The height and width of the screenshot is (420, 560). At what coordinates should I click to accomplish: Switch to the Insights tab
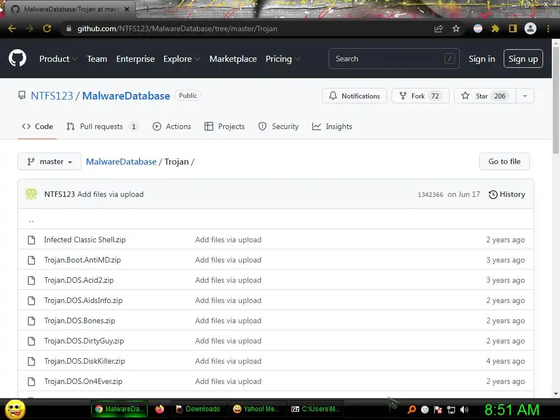tap(332, 126)
